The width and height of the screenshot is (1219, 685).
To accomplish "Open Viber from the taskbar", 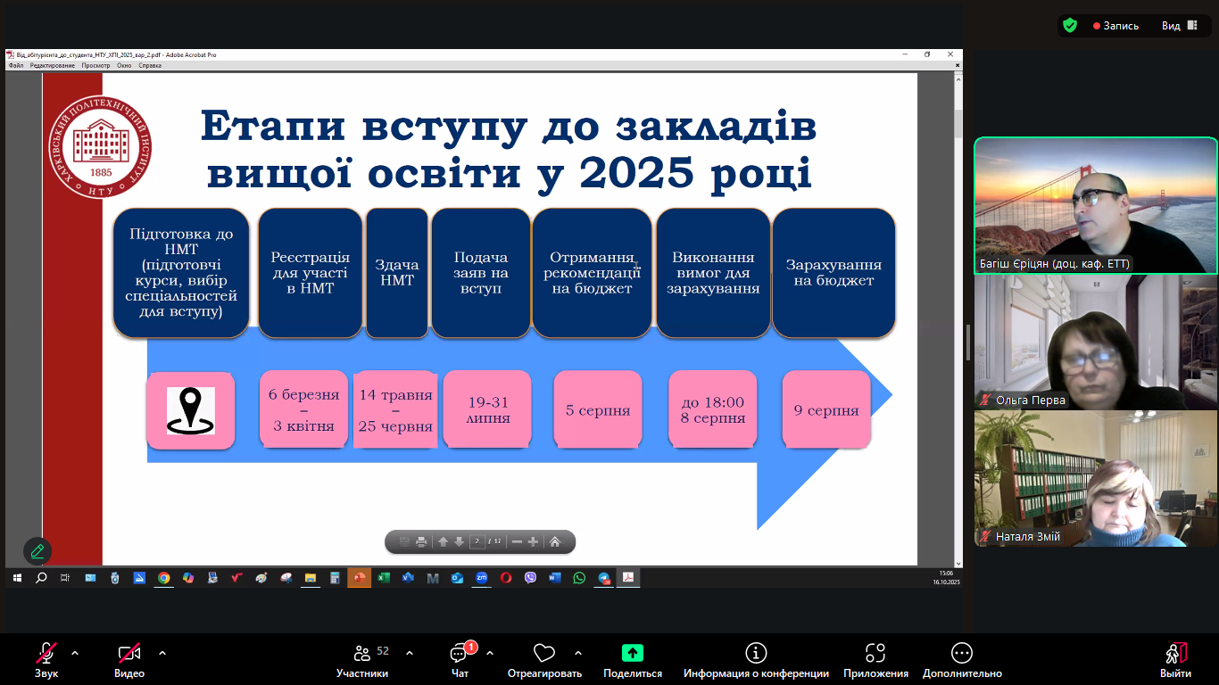I will pos(530,578).
